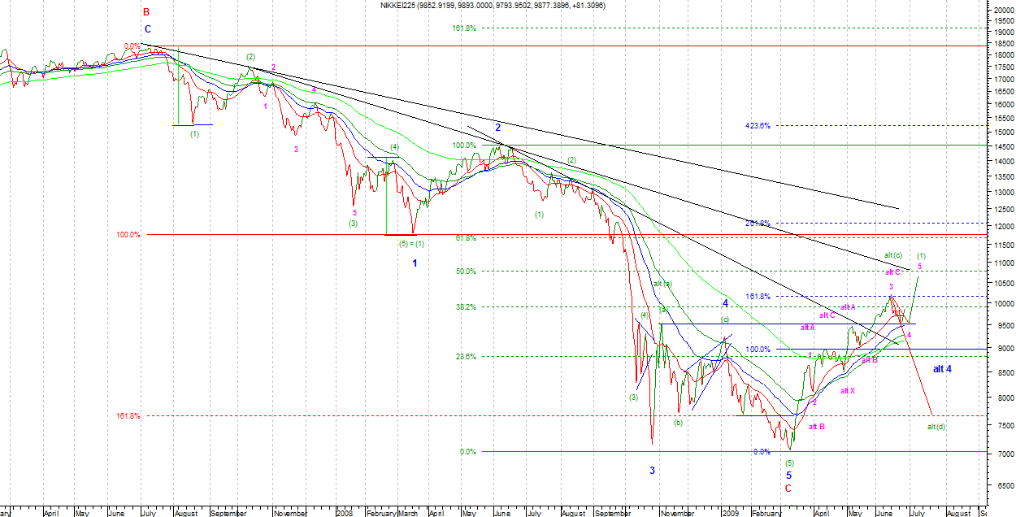The height and width of the screenshot is (517, 1016).
Task: Select the 19000 price axis level
Action: click(x=1002, y=33)
